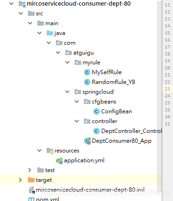Viewport: 173px width, 201px height.
Task: Click the mircoservicecloud-consumer-dept-80 module folder icon
Action: click(x=22, y=4)
